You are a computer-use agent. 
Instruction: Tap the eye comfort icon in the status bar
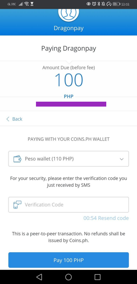(89, 4)
